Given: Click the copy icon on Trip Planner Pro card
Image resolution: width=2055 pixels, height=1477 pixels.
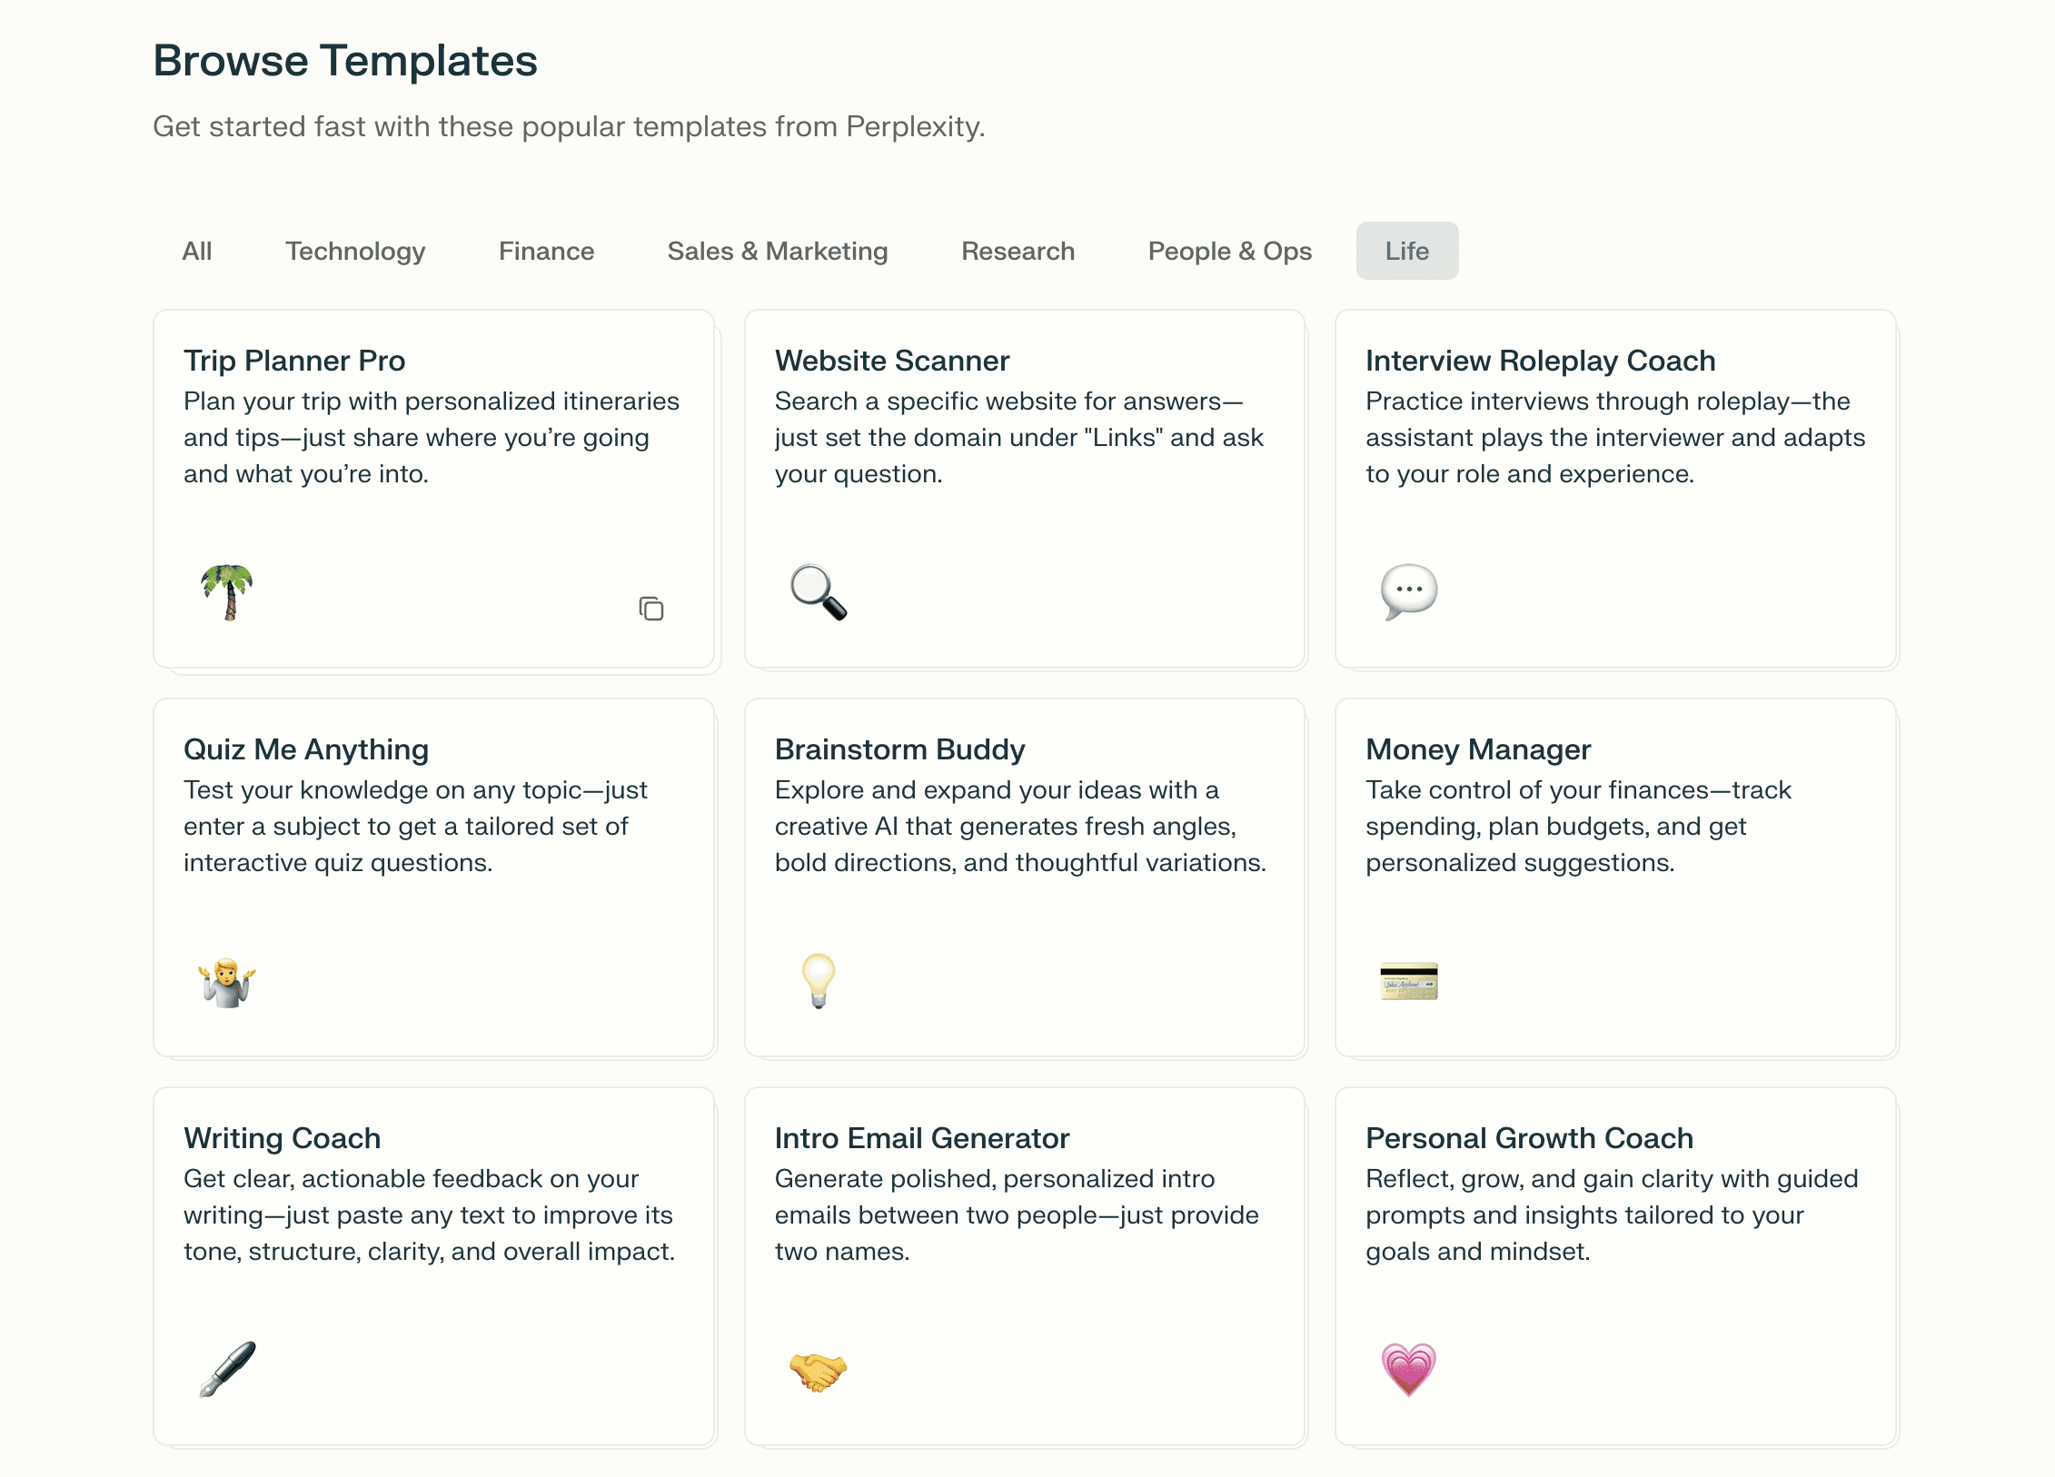Looking at the screenshot, I should (x=651, y=609).
